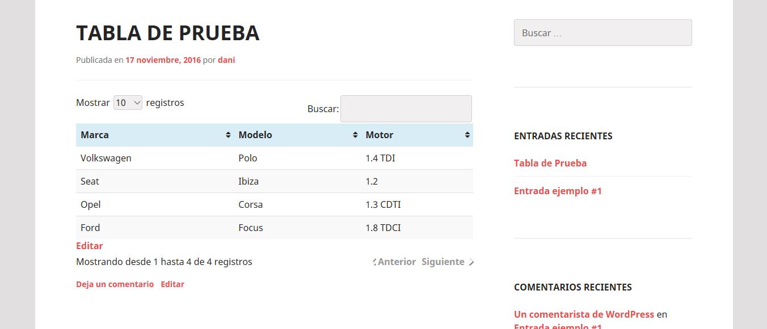Viewport: 767px width, 329px height.
Task: Open the date link 17 noviembre, 2016
Action: pyautogui.click(x=163, y=59)
